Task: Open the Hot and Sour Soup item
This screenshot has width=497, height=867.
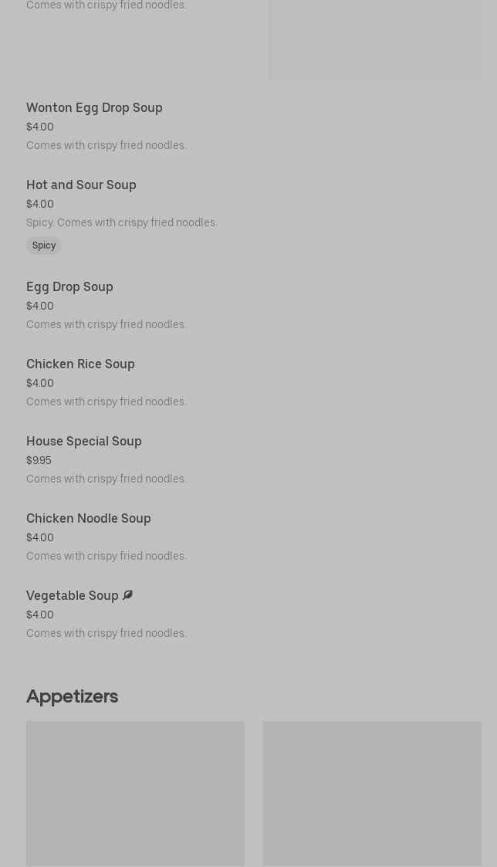Action: pos(81,185)
